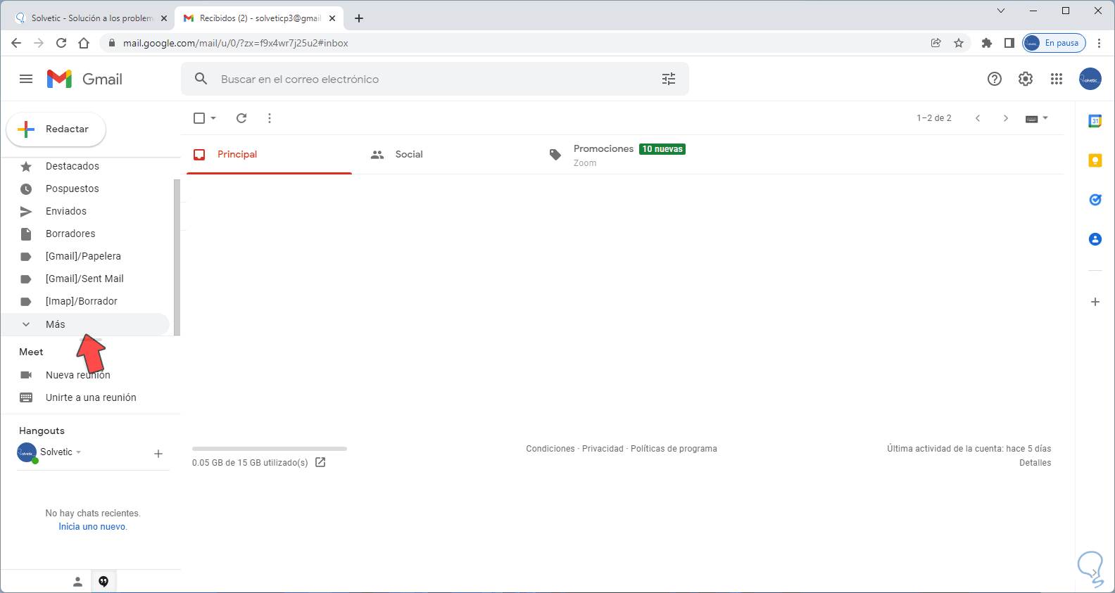Viewport: 1115px width, 593px height.
Task: Bookmark this page with the star icon
Action: coord(959,43)
